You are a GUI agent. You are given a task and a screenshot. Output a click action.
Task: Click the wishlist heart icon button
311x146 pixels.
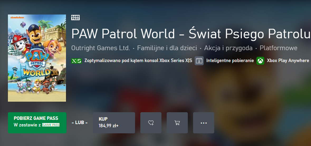(x=151, y=123)
